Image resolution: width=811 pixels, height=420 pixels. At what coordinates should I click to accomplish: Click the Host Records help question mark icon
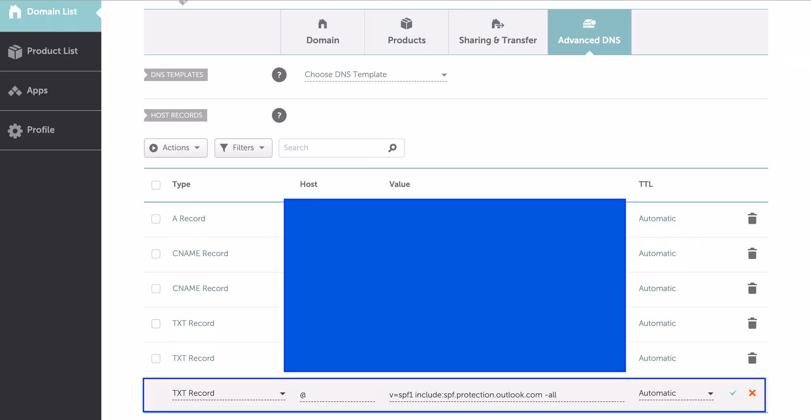(279, 116)
